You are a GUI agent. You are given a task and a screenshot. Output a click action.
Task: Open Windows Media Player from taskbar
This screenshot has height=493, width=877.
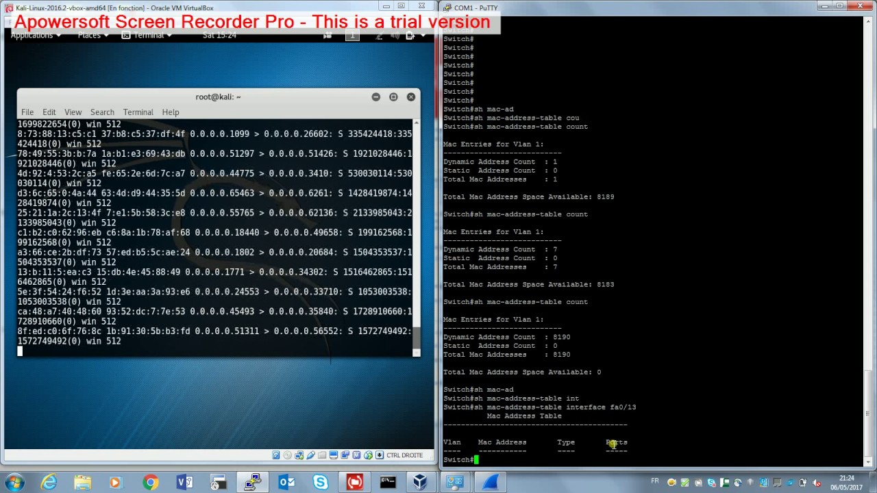pos(116,482)
